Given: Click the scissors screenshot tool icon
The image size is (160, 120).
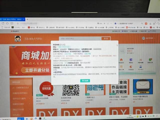Looking at the screenshot, I should (154, 23).
